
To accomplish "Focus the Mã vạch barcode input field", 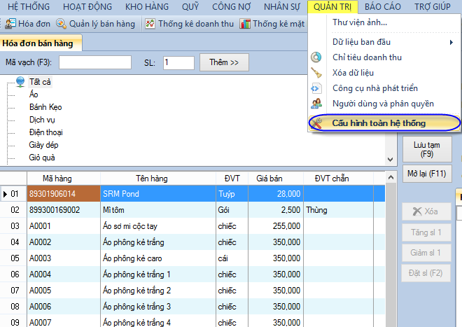I will [95, 62].
